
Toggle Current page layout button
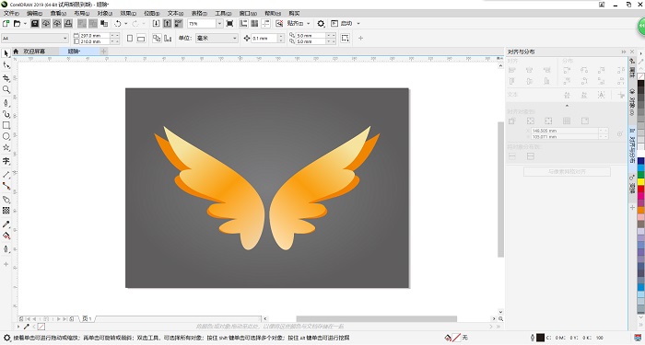coord(168,39)
